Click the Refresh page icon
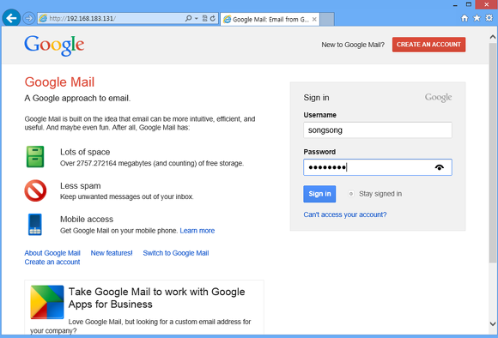Screen dimensions: 498x338 [x=213, y=18]
